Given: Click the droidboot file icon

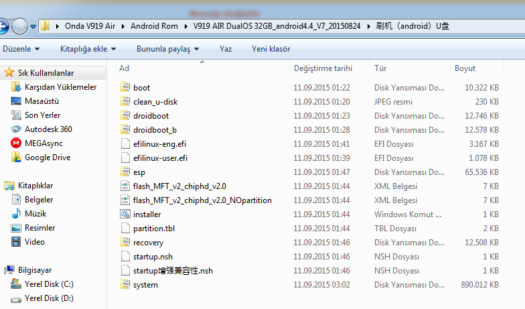Looking at the screenshot, I should (125, 115).
